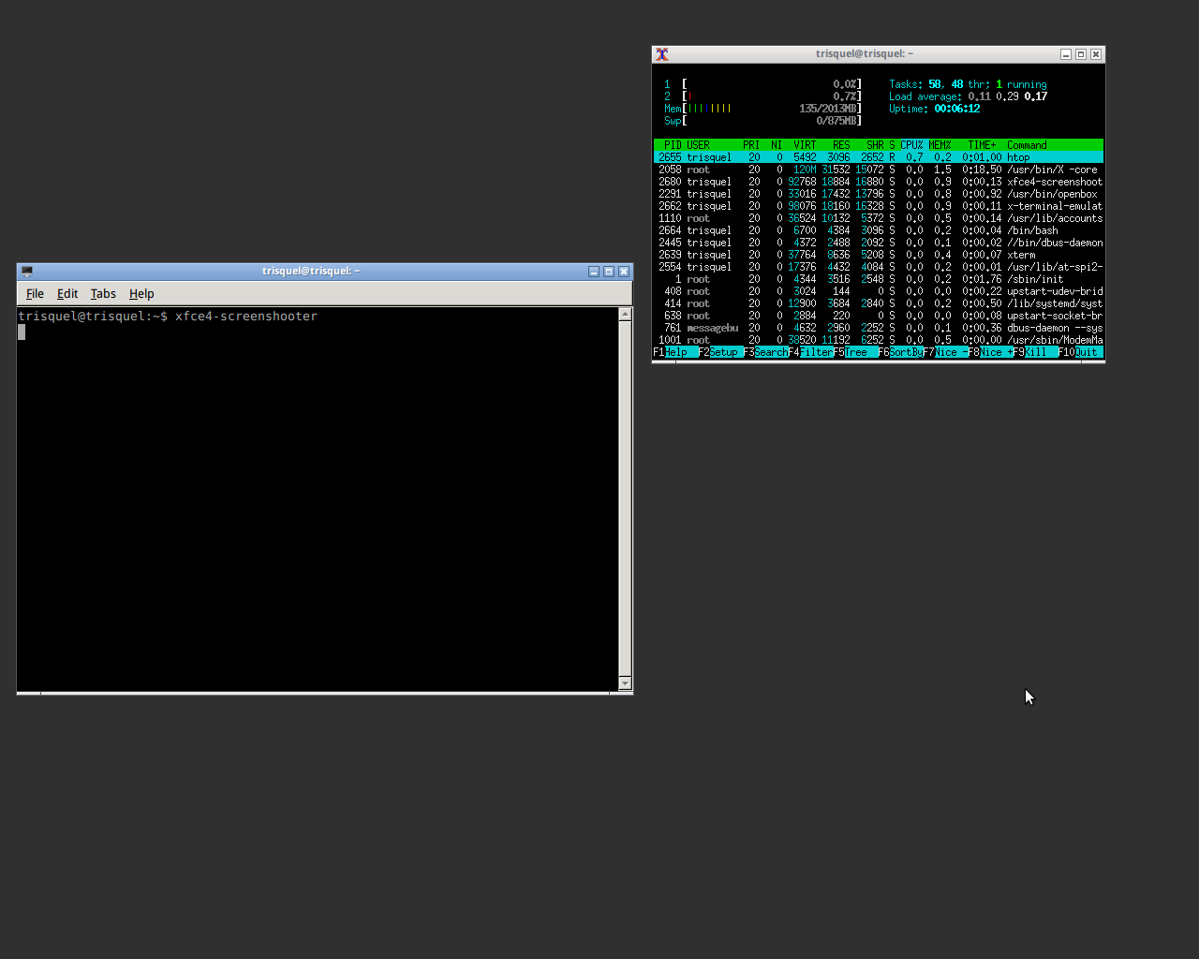Click the terminal cursor block
The height and width of the screenshot is (959, 1199).
(22, 332)
